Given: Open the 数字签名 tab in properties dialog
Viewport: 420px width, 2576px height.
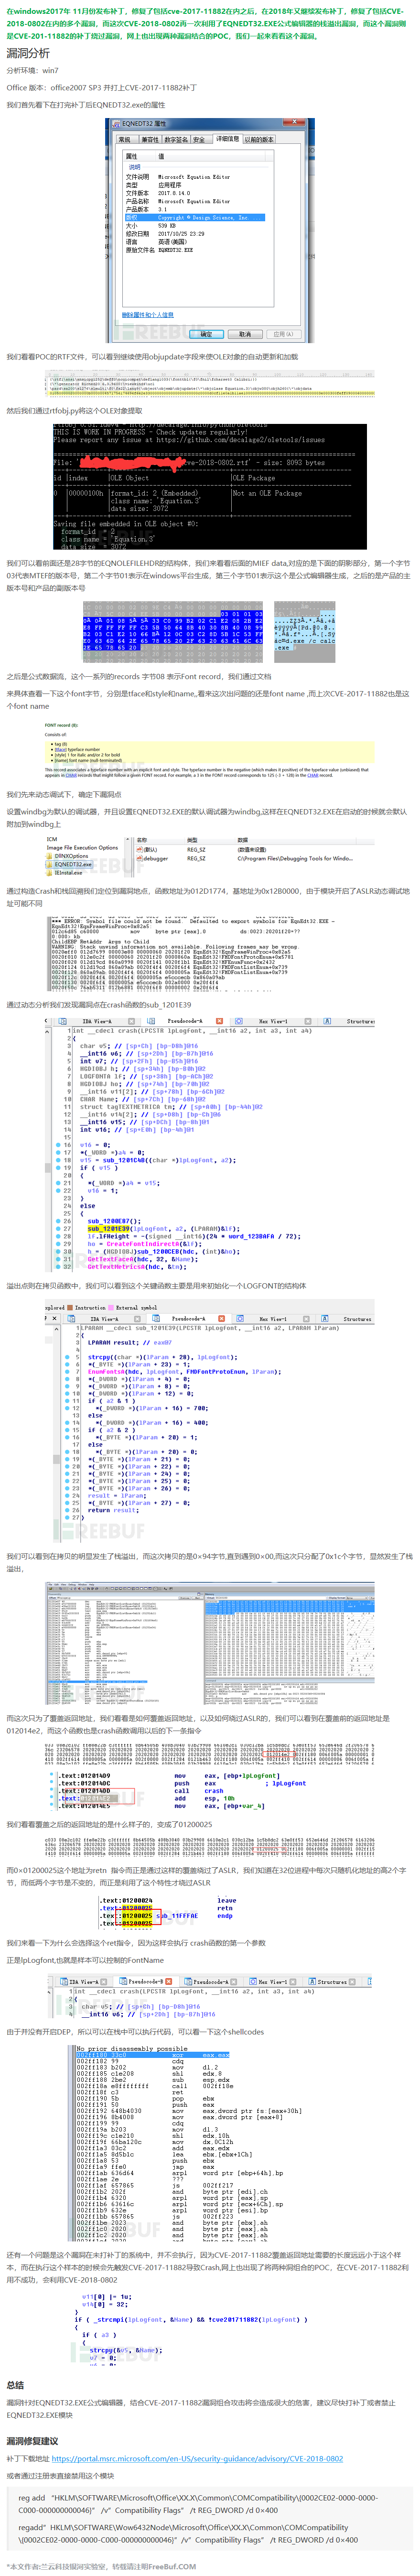Looking at the screenshot, I should (x=176, y=140).
